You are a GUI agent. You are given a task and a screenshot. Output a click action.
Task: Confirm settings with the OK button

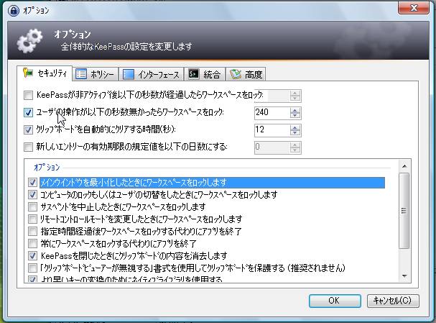tap(335, 301)
